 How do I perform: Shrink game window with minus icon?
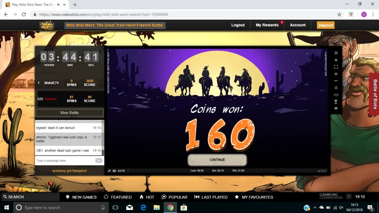(336, 81)
